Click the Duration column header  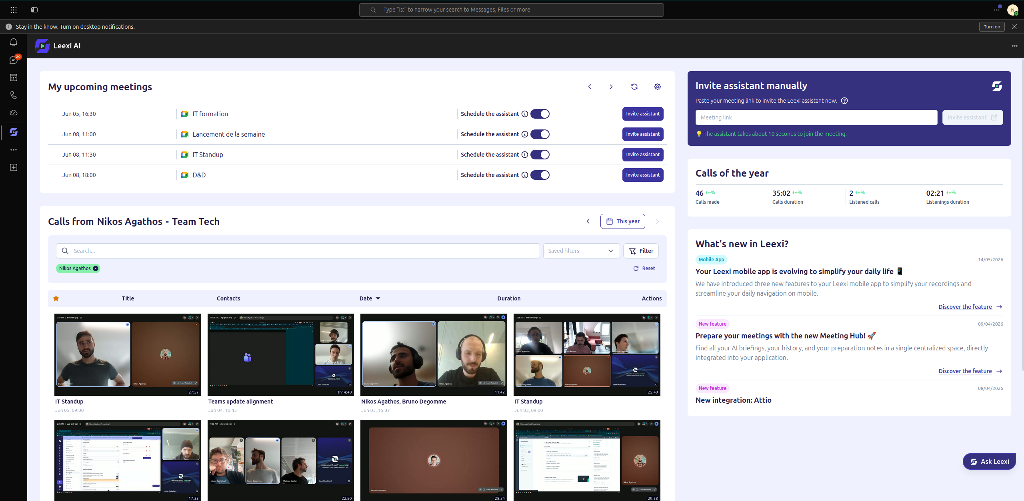(509, 298)
